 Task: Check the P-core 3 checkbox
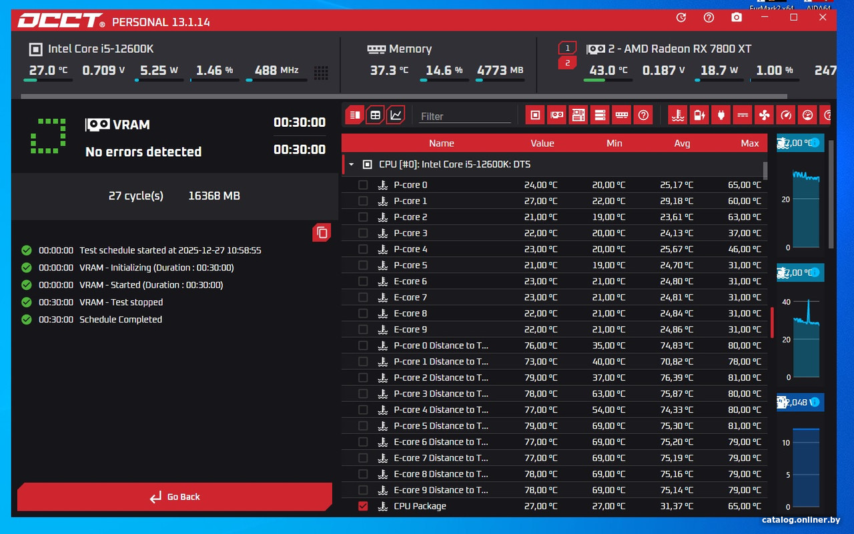coord(363,233)
